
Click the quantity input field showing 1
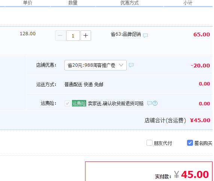pyautogui.click(x=73, y=36)
